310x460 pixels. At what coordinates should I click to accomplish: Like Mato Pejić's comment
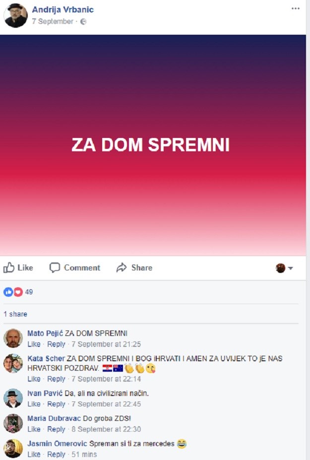pyautogui.click(x=34, y=344)
